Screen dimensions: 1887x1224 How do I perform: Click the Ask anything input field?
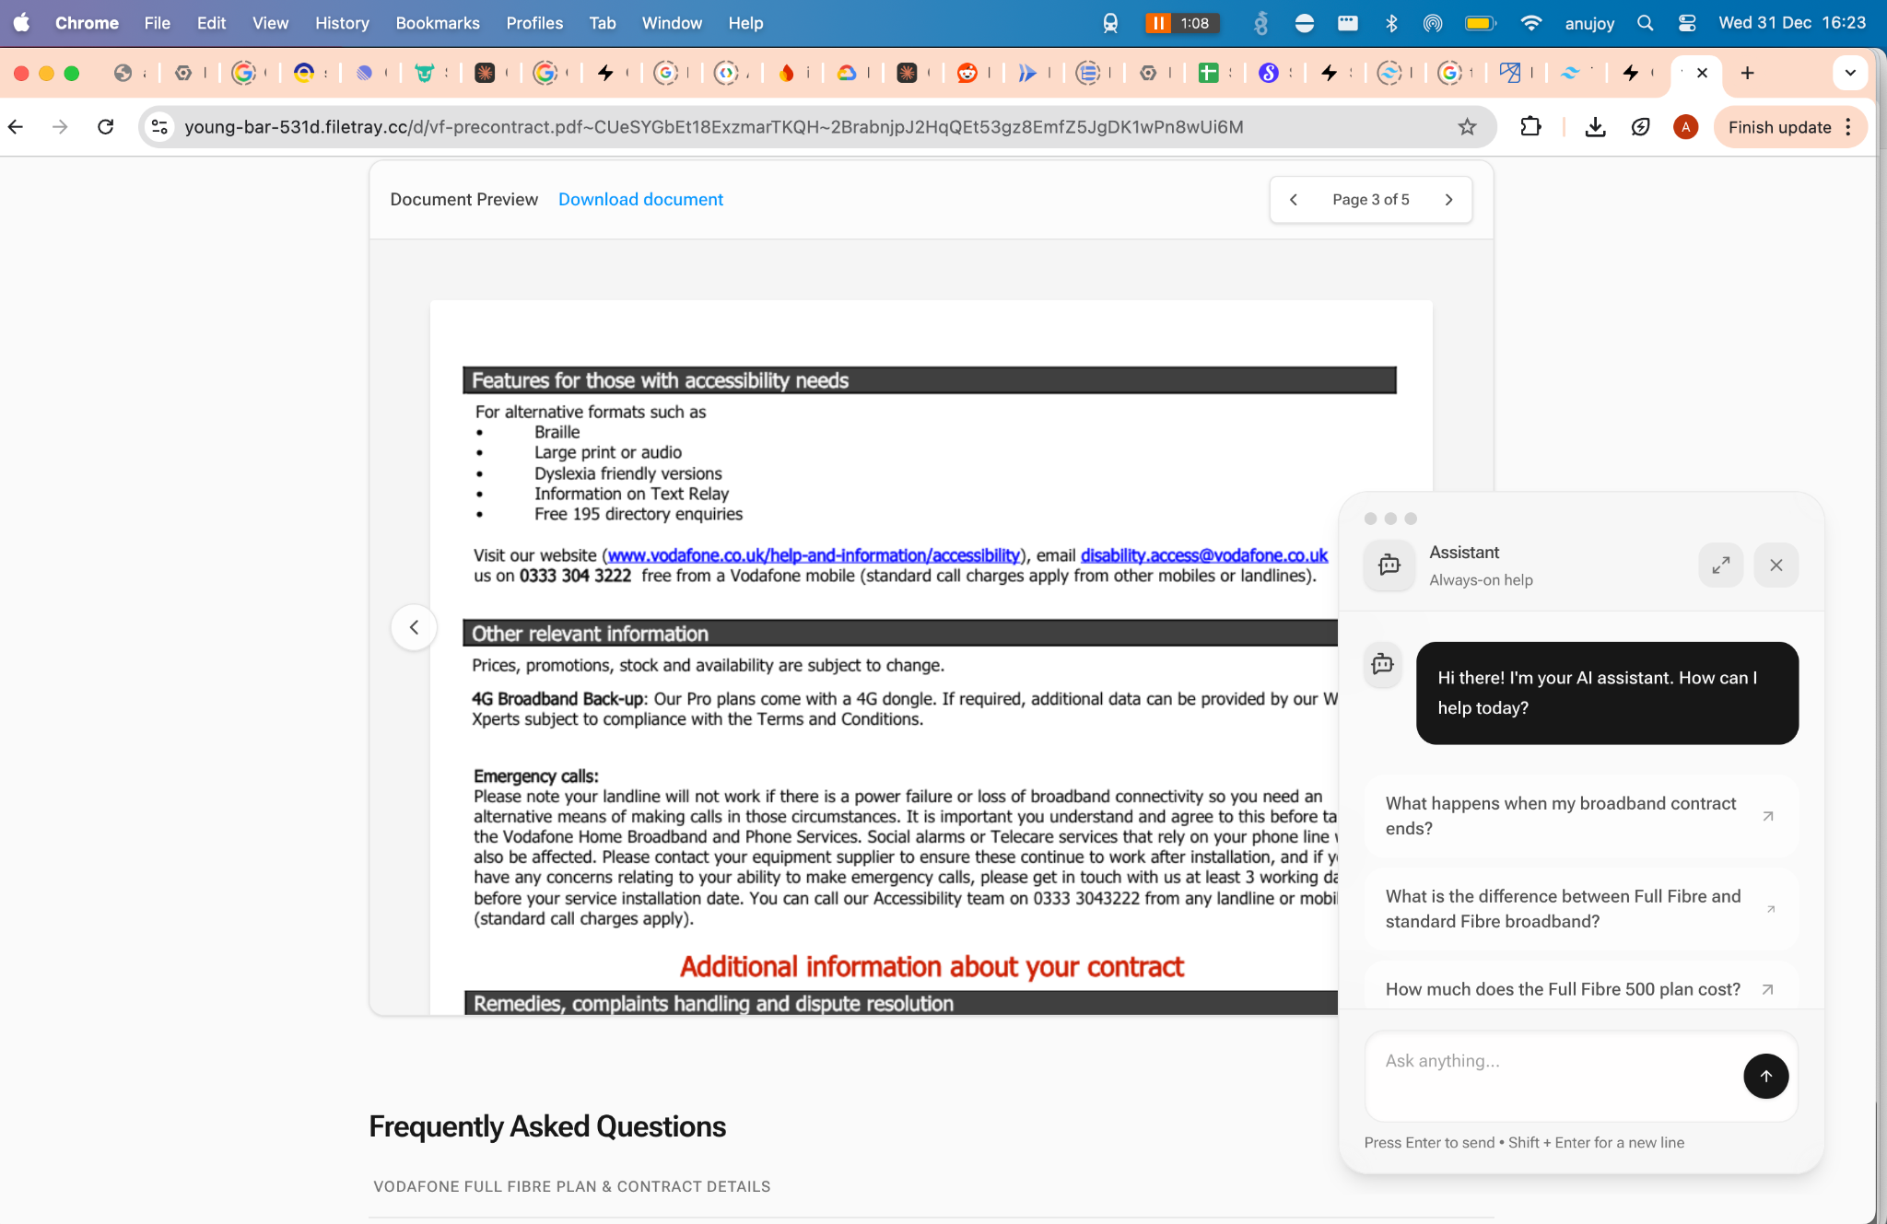(1553, 1061)
